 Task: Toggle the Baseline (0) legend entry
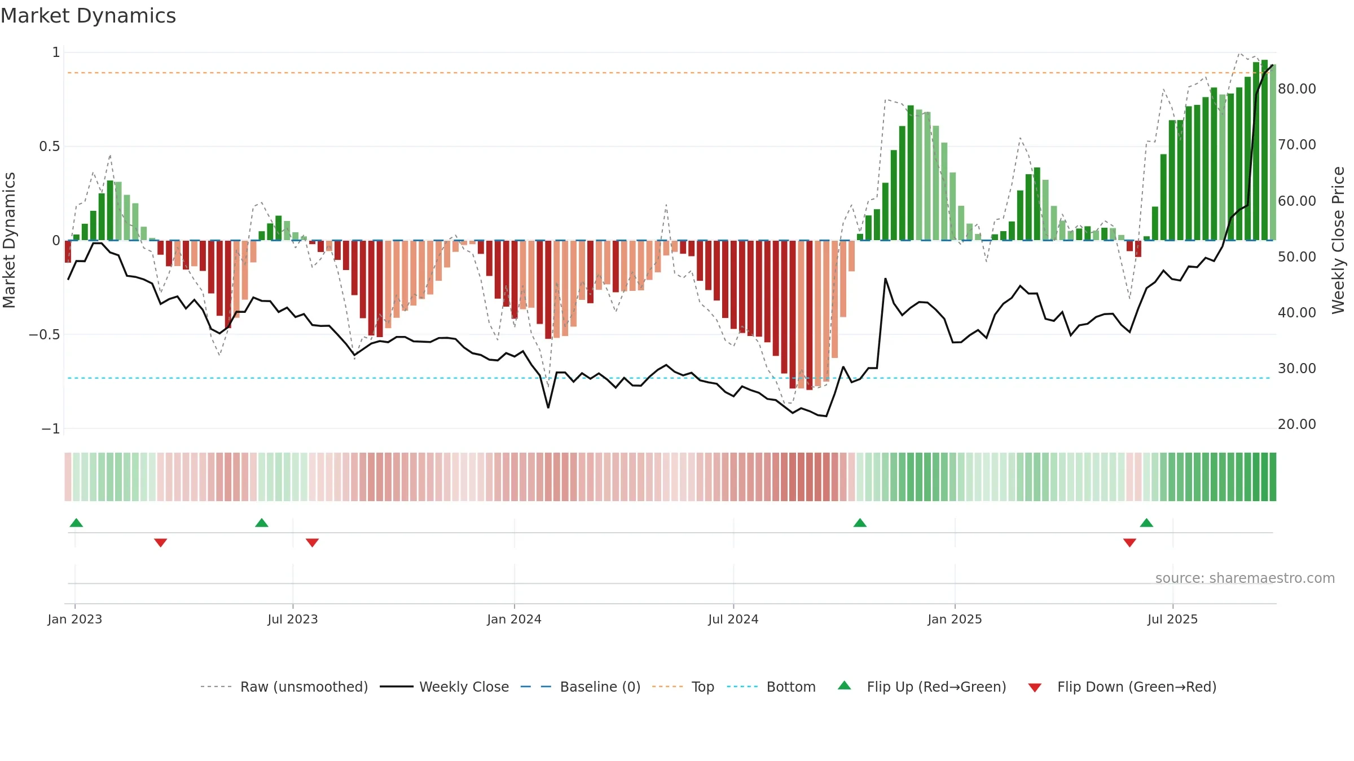click(580, 687)
